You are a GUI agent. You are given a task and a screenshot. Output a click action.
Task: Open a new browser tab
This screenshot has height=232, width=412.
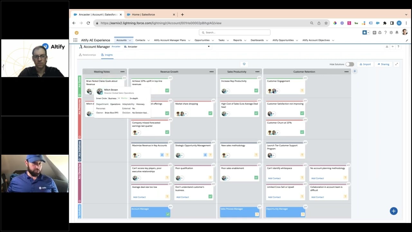(x=182, y=15)
